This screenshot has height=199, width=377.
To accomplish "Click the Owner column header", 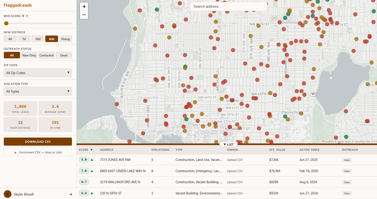I will [x=232, y=150].
